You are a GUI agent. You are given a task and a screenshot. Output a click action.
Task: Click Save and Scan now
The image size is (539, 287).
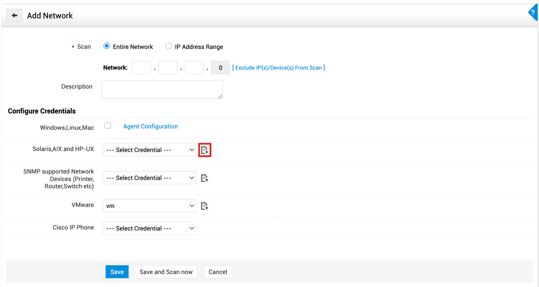(x=166, y=272)
